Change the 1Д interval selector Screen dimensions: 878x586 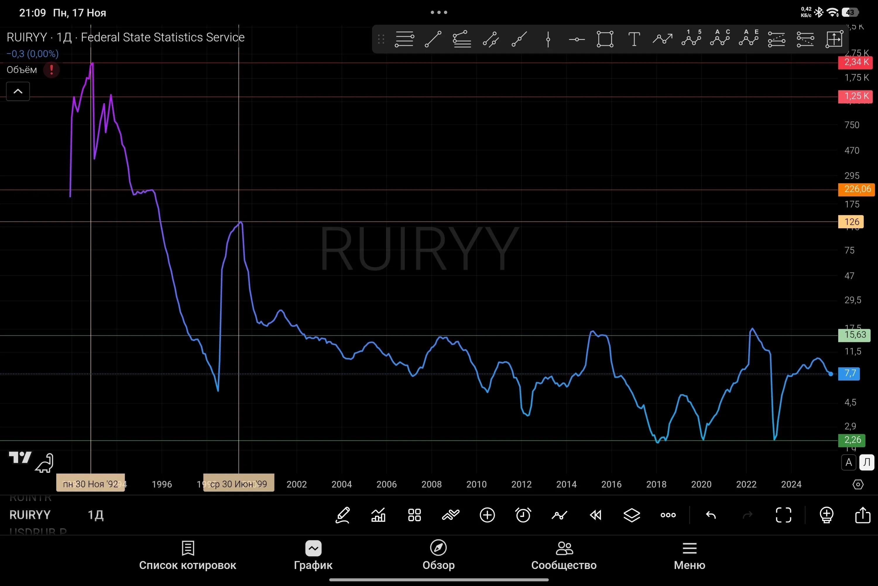[x=96, y=515]
